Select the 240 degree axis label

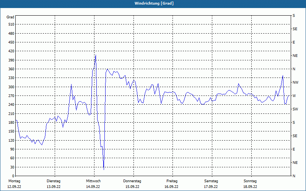[11, 105]
